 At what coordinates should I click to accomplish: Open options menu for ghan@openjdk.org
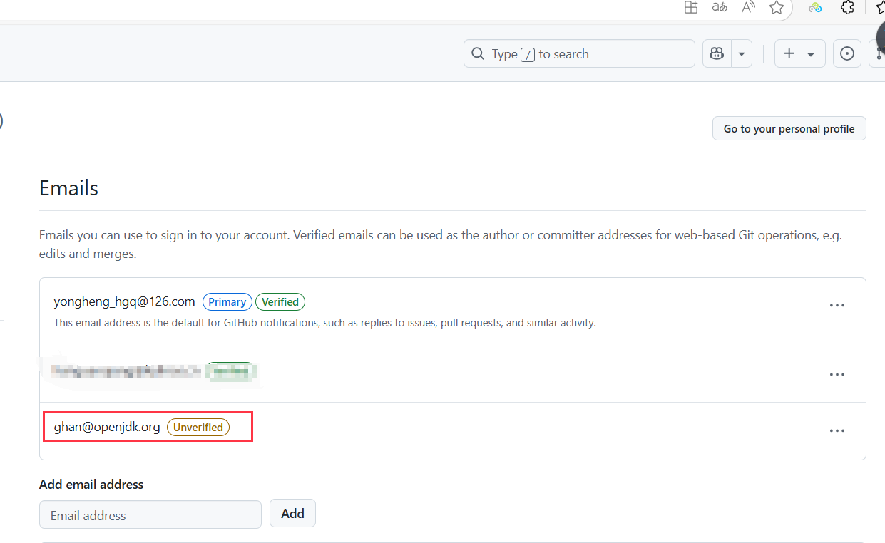click(x=837, y=430)
